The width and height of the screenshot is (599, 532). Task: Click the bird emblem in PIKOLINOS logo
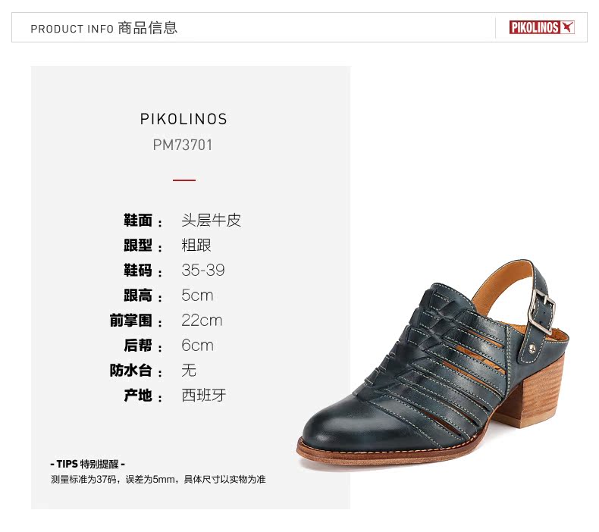(x=567, y=27)
